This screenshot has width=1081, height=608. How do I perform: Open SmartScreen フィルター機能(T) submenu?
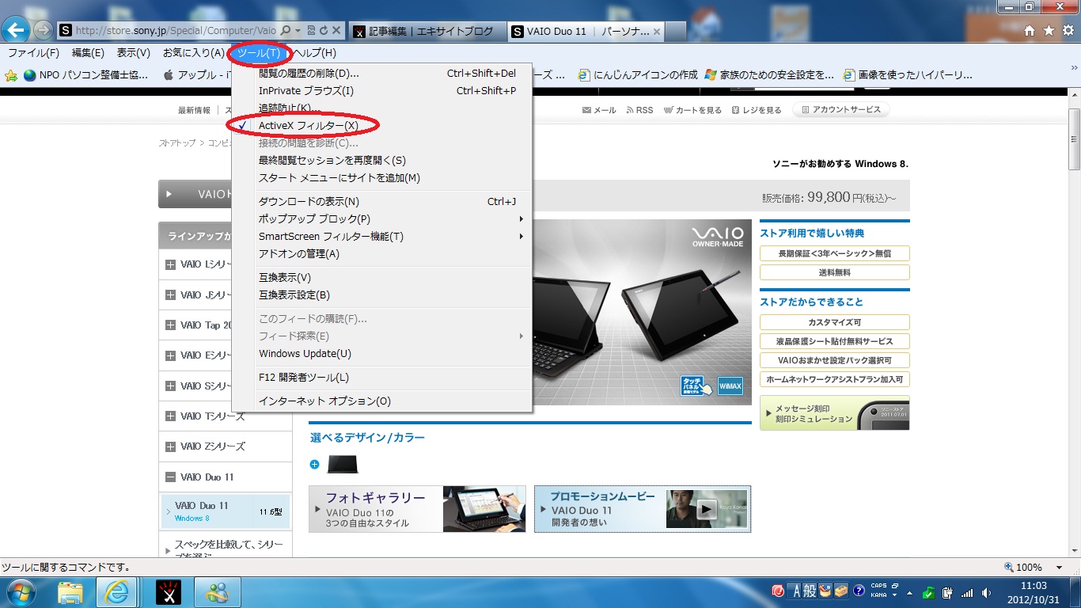(382, 236)
